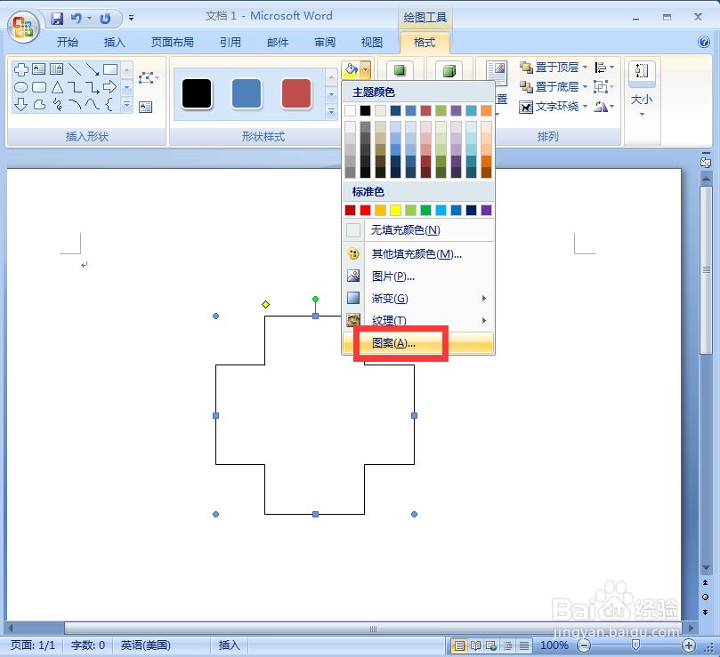Customize quick access toolbar dropdown
The height and width of the screenshot is (657, 720).
pyautogui.click(x=132, y=19)
